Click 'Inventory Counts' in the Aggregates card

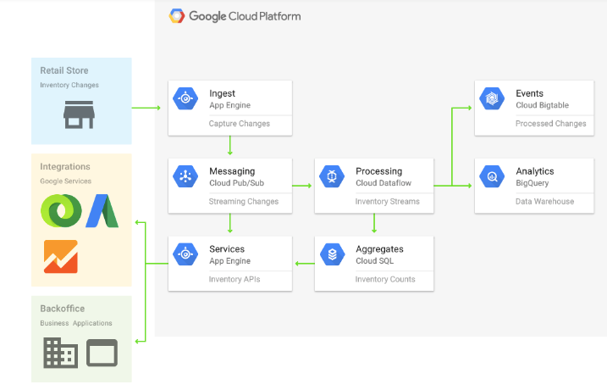click(385, 280)
